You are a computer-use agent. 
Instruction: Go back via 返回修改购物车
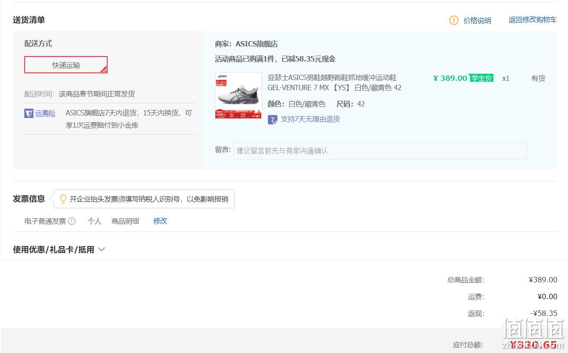pyautogui.click(x=533, y=20)
